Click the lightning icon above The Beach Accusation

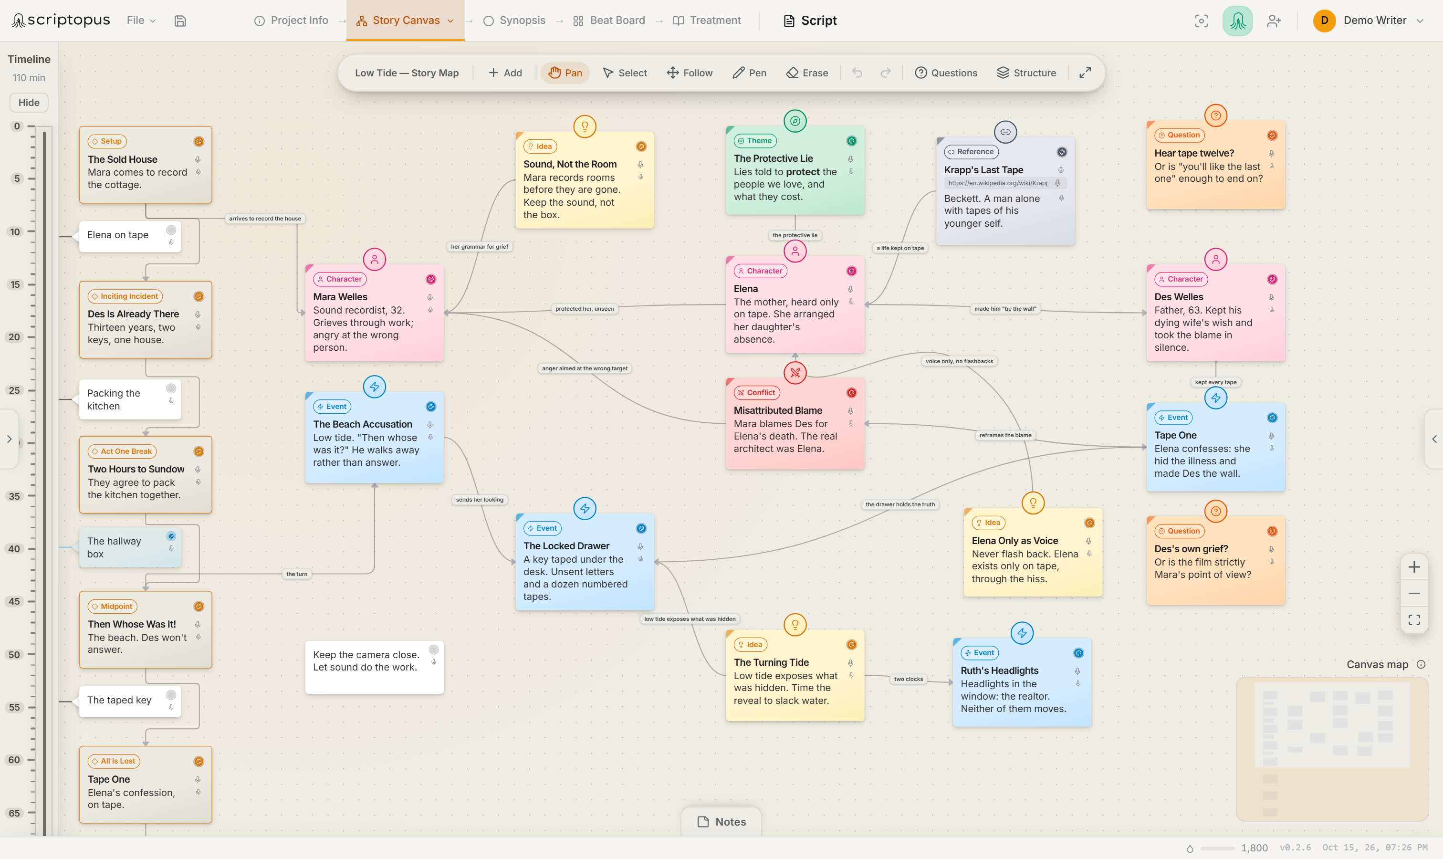click(375, 387)
